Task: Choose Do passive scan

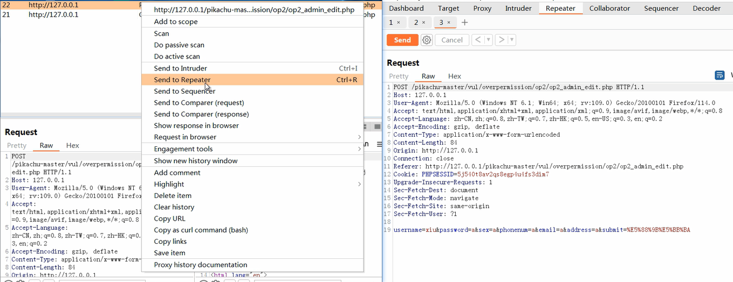Action: [x=252, y=45]
